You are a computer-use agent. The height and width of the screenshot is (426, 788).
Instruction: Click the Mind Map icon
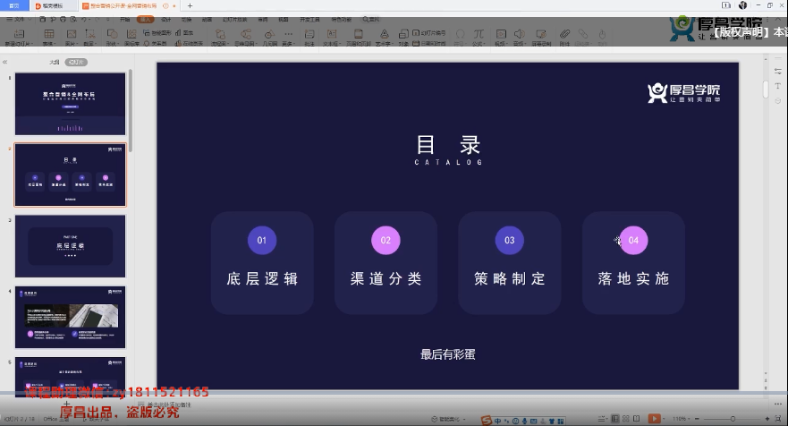tap(246, 35)
